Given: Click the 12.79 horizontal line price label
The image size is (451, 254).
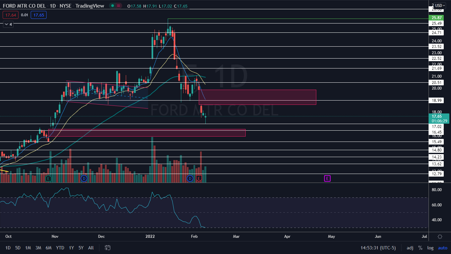Looking at the screenshot, I should tap(437, 174).
